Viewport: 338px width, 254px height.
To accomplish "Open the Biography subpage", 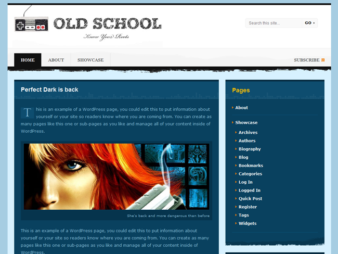I will pos(250,149).
